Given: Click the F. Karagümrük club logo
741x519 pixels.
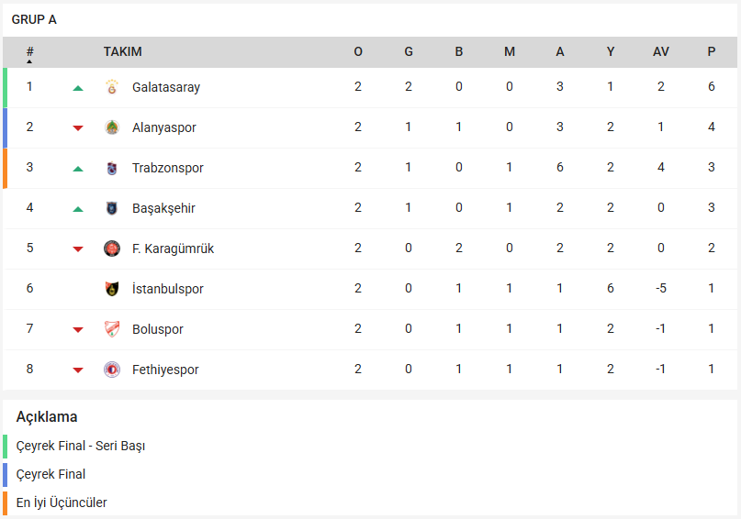Looking at the screenshot, I should point(112,249).
